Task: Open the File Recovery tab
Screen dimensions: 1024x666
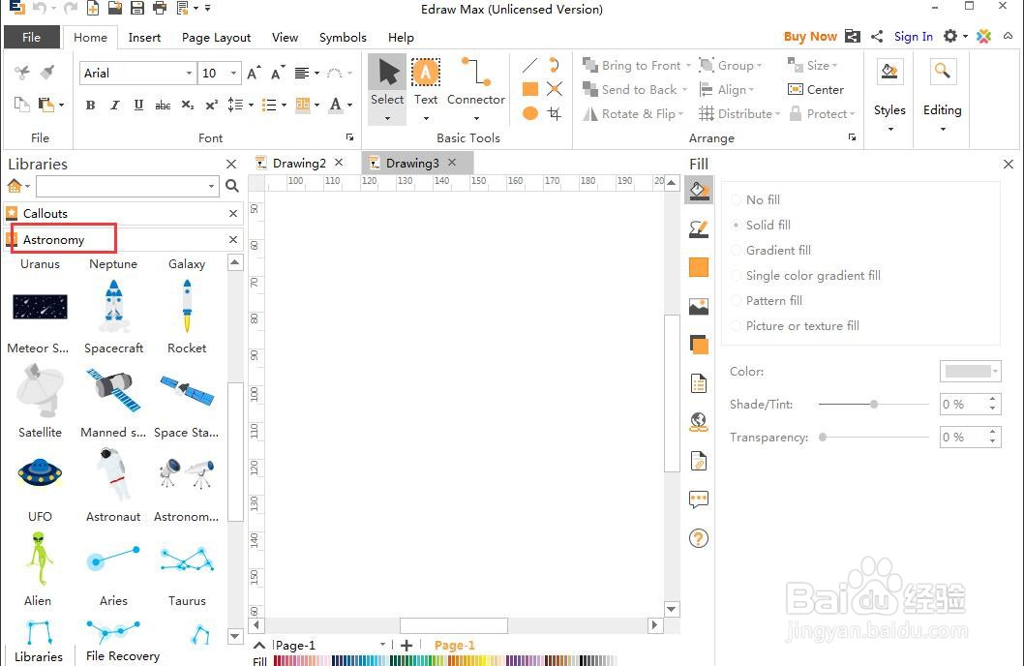Action: (123, 655)
